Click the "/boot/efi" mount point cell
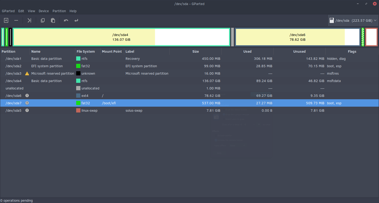The image size is (379, 203). click(109, 103)
